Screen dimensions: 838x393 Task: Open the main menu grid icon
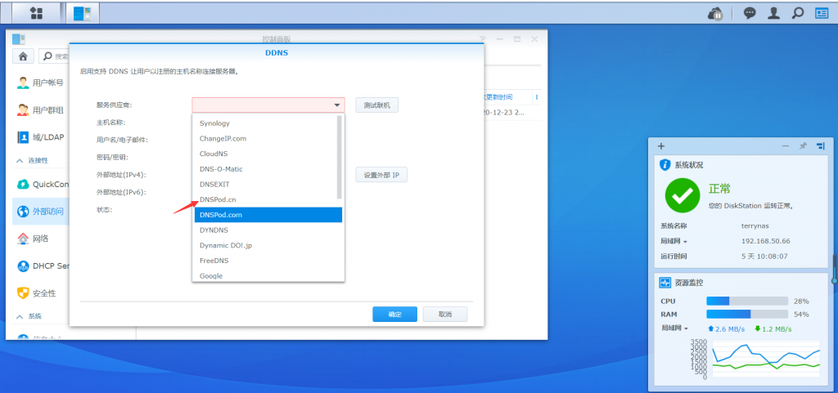(36, 13)
